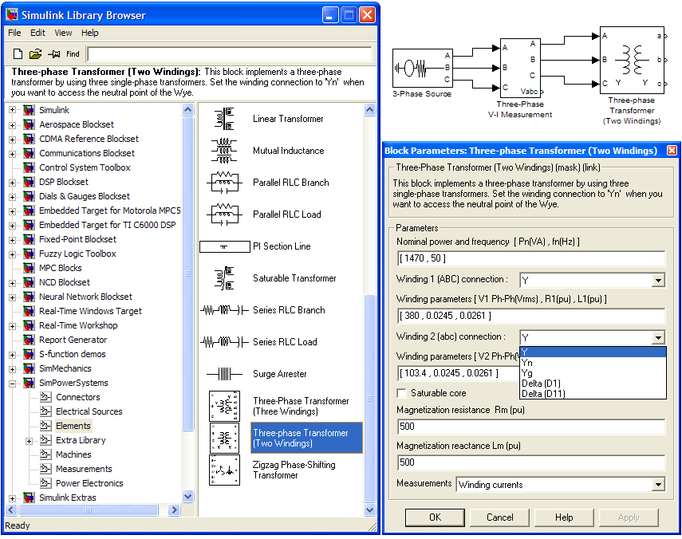Click Winding 1 parameters field with 380
Image resolution: width=682 pixels, height=539 pixels.
tap(531, 316)
